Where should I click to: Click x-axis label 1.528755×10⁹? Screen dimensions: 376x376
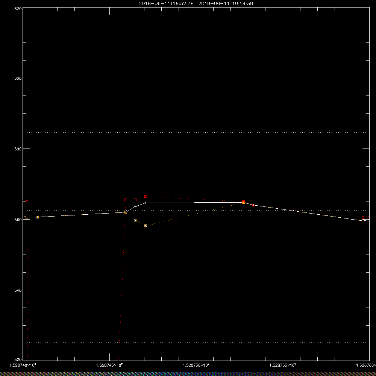coord(283,365)
